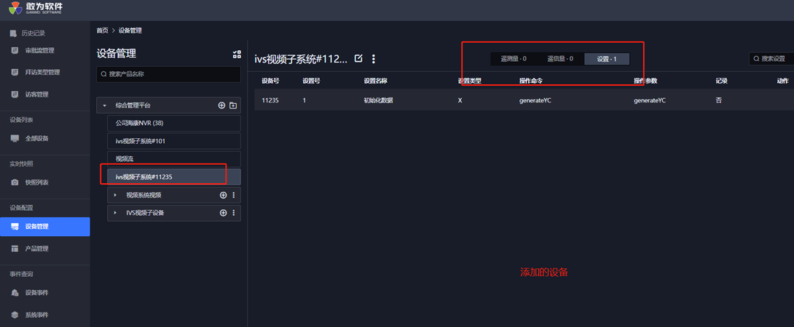Switch to the 遥测量 · 0 tab
The image size is (794, 327).
pyautogui.click(x=514, y=59)
